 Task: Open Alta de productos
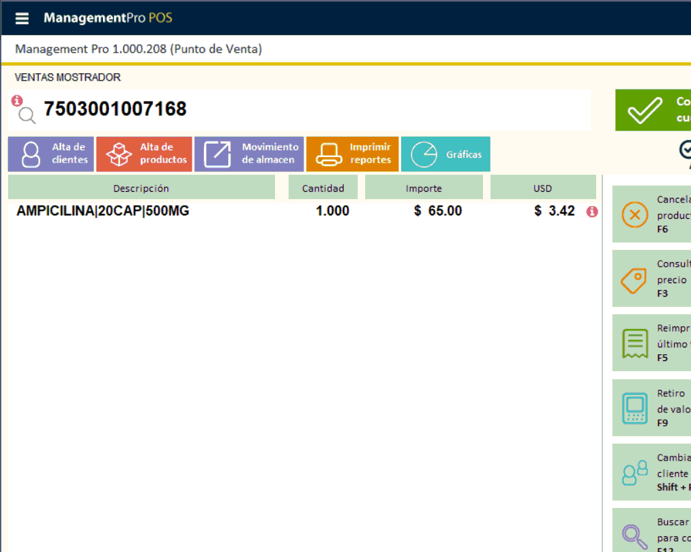click(x=144, y=154)
